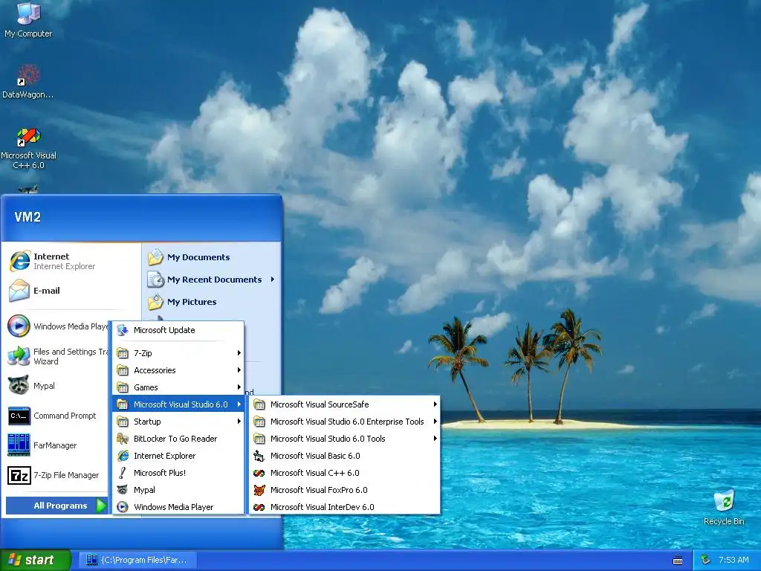Click the Visual InterDev 6.0 icon
Viewport: 761px width, 571px height.
coord(259,507)
